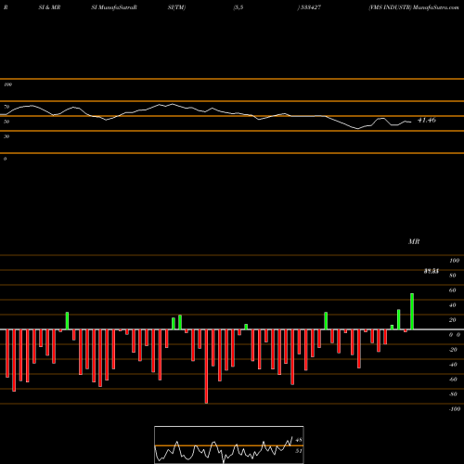Click the longest red MR bar reaching -100
This screenshot has height=464, width=464.
[206, 367]
